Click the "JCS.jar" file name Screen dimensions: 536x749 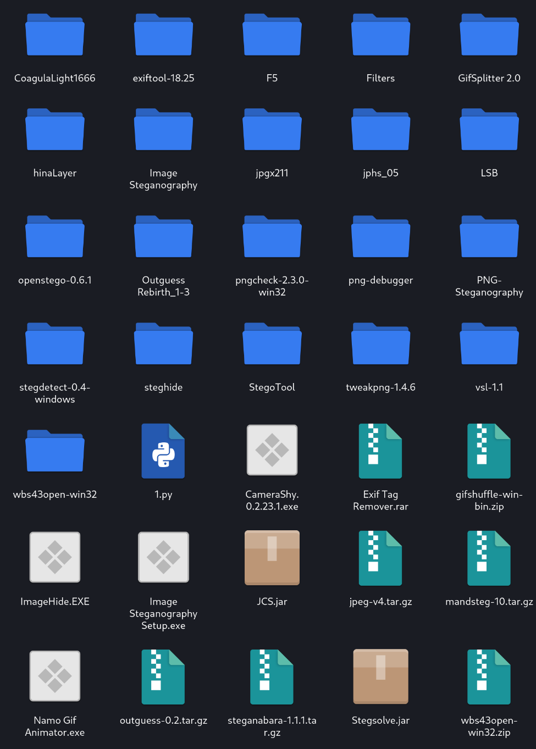pyautogui.click(x=272, y=602)
